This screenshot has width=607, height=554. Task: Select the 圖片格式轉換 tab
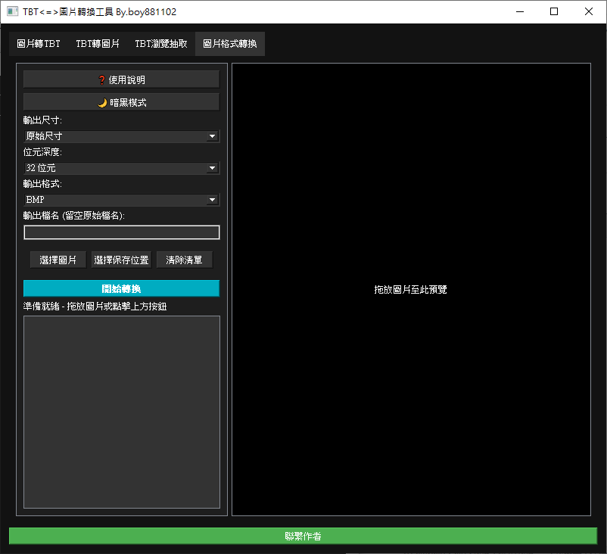pyautogui.click(x=230, y=44)
